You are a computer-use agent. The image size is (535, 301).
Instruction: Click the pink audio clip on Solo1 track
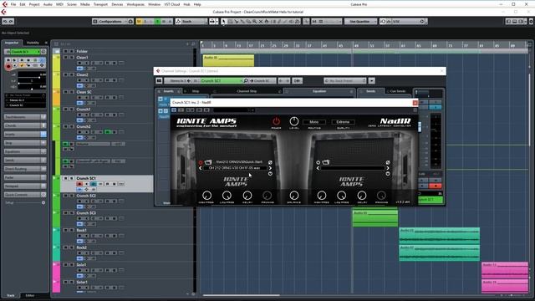pyautogui.click(x=505, y=269)
